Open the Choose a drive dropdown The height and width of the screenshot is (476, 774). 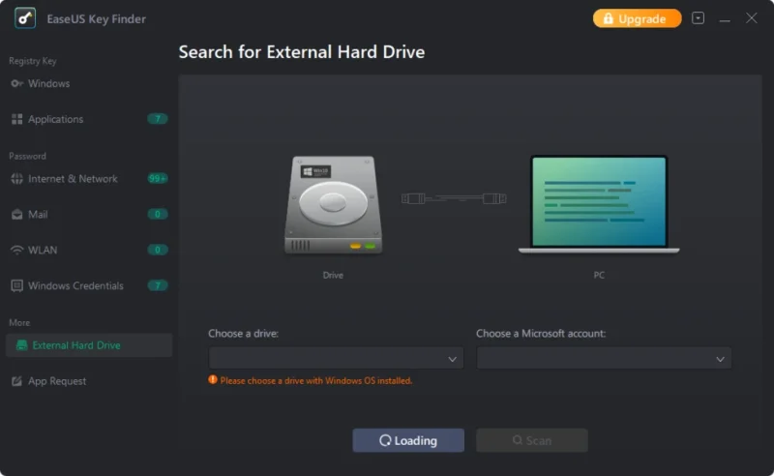click(336, 359)
